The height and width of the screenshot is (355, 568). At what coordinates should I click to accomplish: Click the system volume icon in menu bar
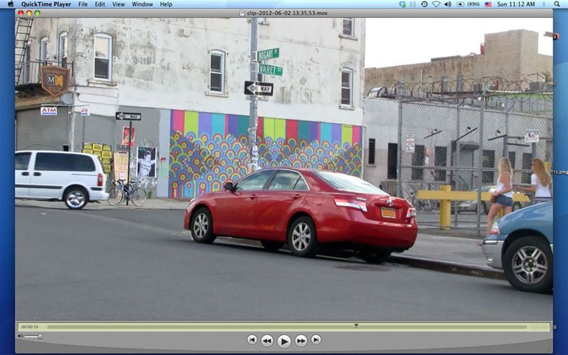[447, 4]
